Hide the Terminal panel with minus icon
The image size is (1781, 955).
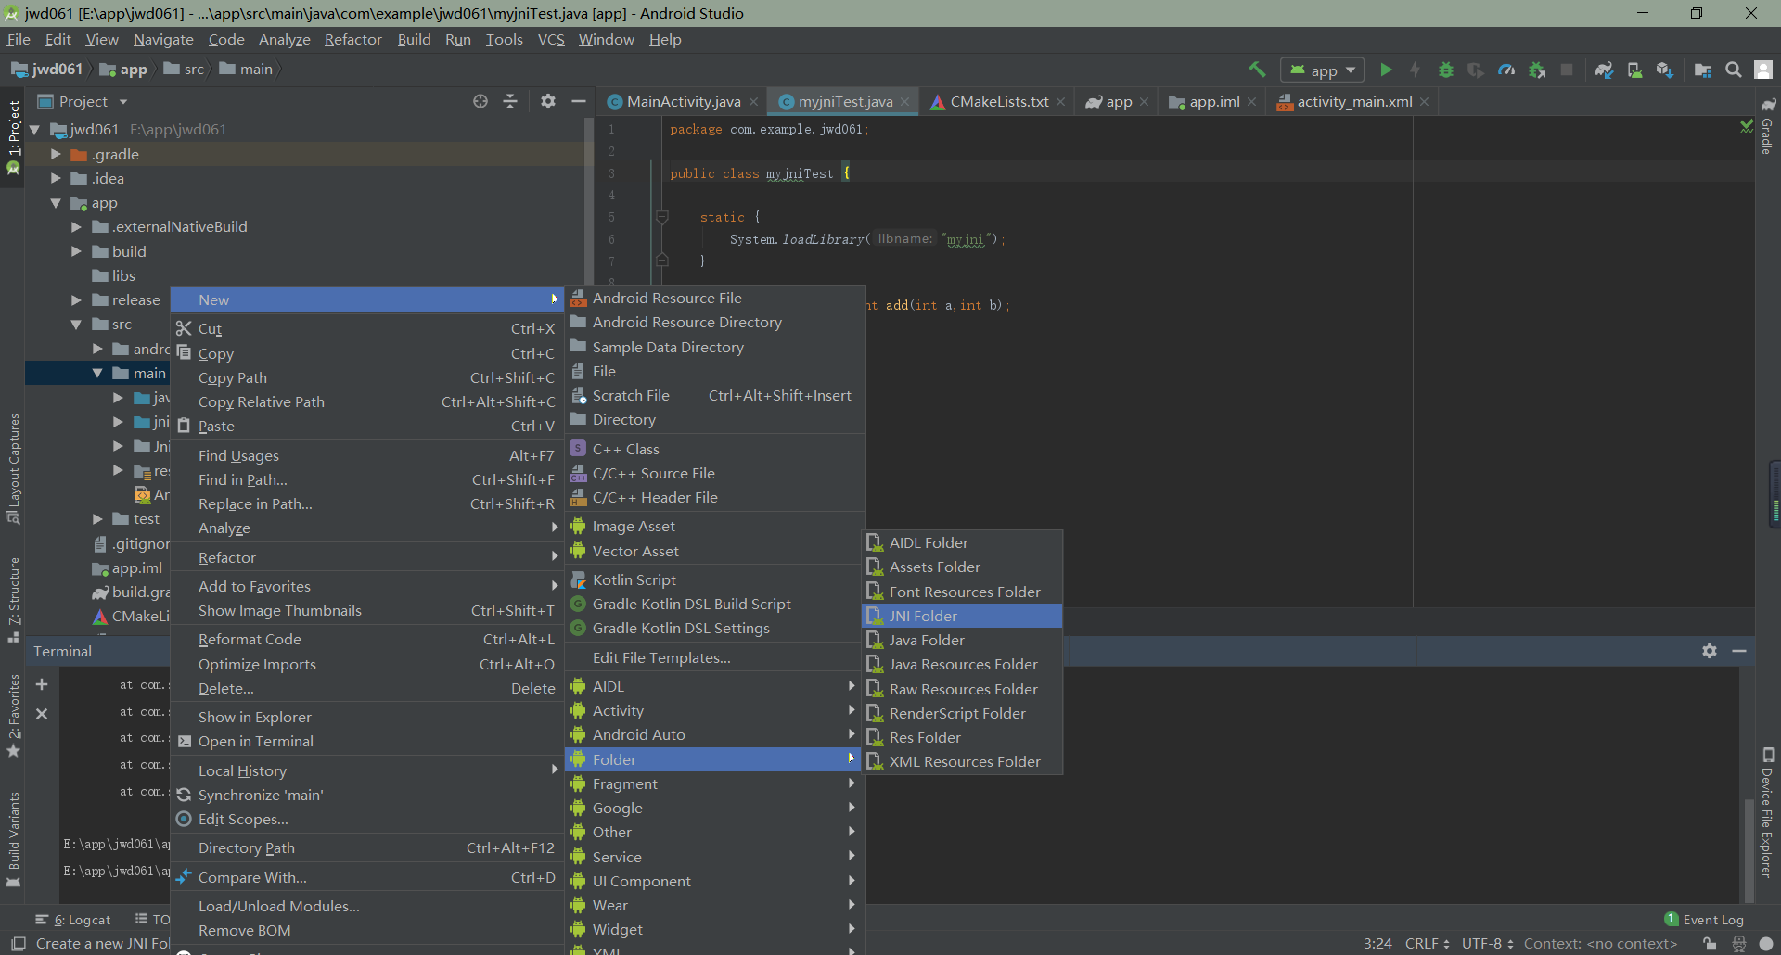pos(1739,651)
